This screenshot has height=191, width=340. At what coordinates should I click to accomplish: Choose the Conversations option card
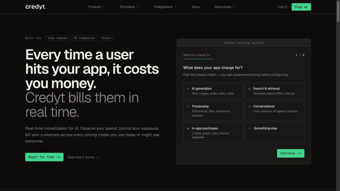click(274, 111)
